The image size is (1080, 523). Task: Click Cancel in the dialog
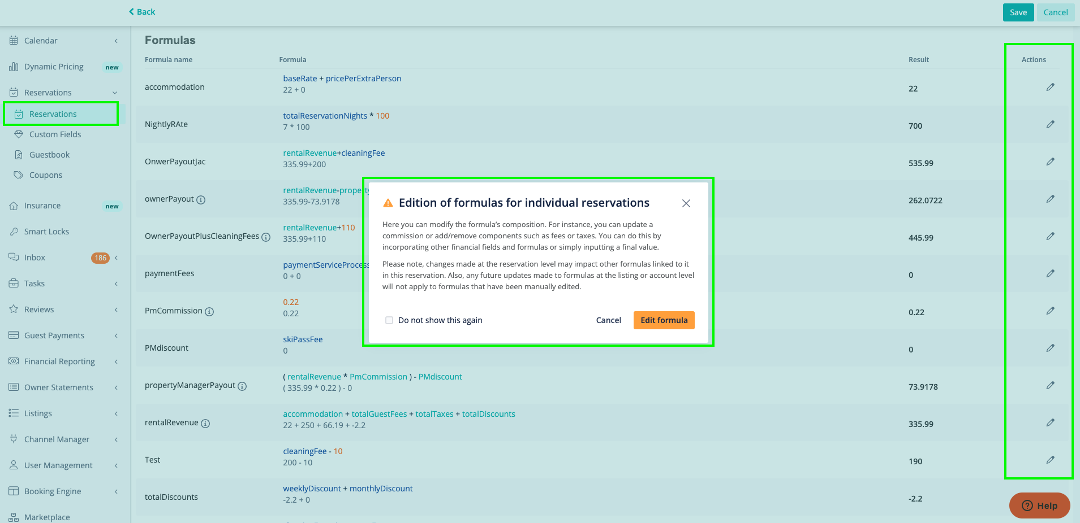click(x=608, y=320)
